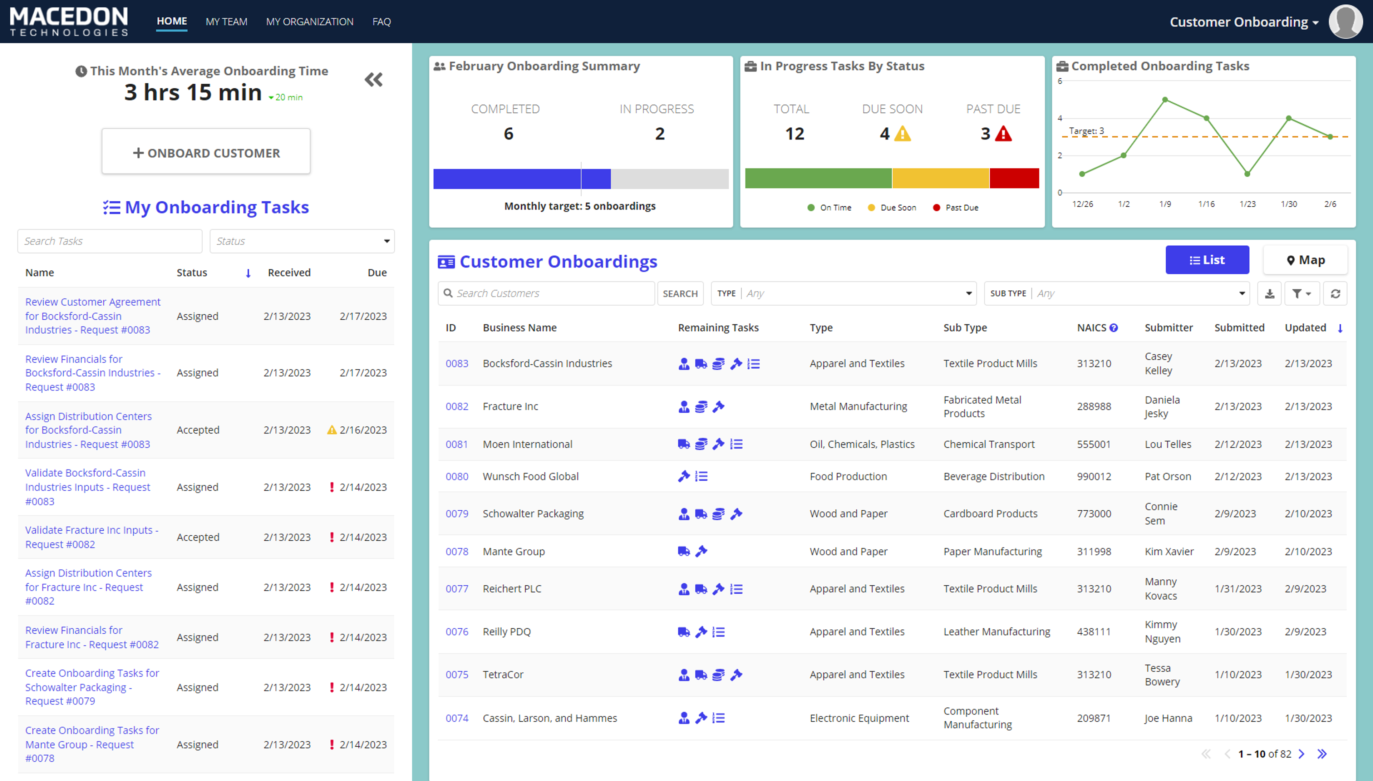Click the NAICS help question-mark icon
This screenshot has width=1373, height=781.
pyautogui.click(x=1114, y=328)
